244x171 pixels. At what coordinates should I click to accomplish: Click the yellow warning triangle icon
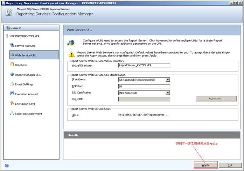tap(71, 54)
